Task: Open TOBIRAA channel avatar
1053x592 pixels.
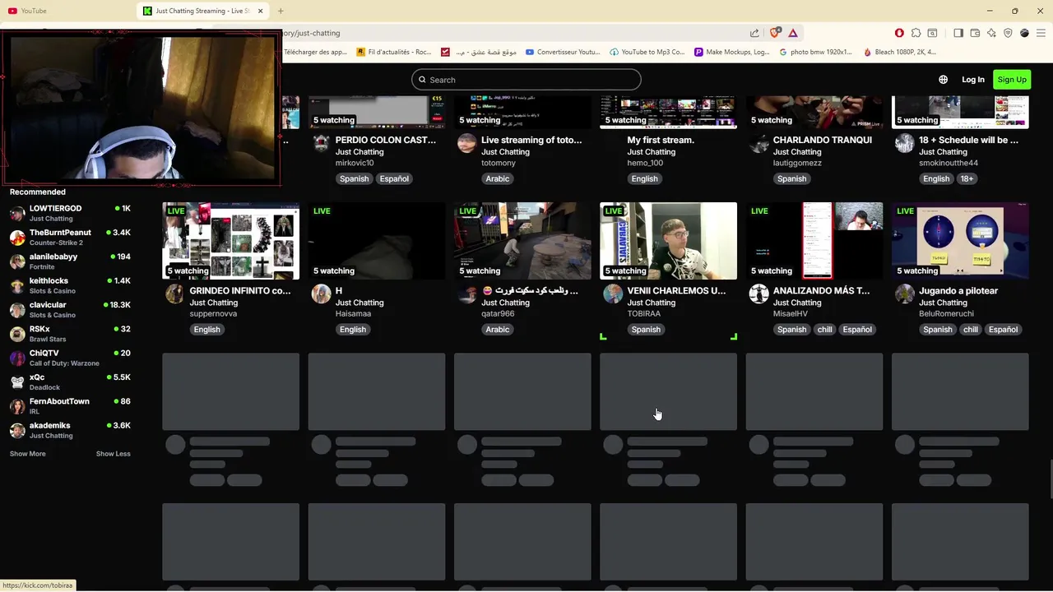Action: 613,294
